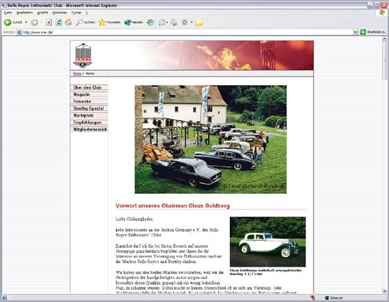Viewport: 389px width, 302px height.
Task: Open the Empfehlungen nav item
Action: (89, 123)
